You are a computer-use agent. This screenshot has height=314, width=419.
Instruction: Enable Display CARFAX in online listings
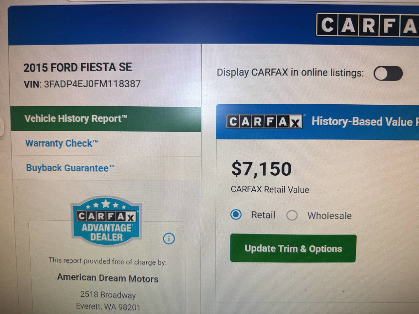(x=388, y=75)
